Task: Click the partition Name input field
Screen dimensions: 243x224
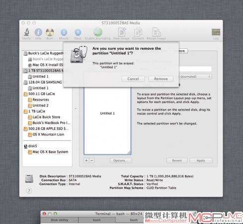Action: [195, 69]
